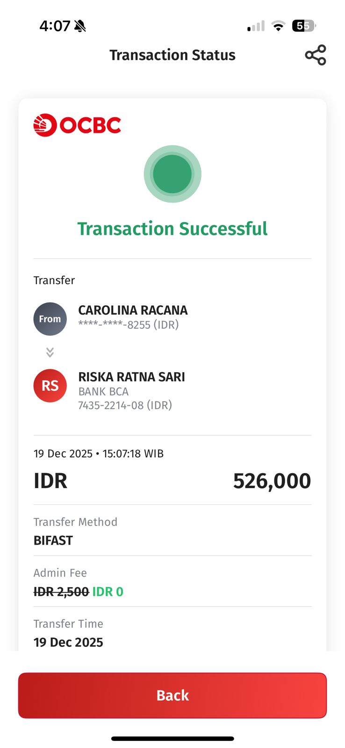Tap the Transaction Status title
Image resolution: width=345 pixels, height=748 pixels.
click(x=172, y=55)
